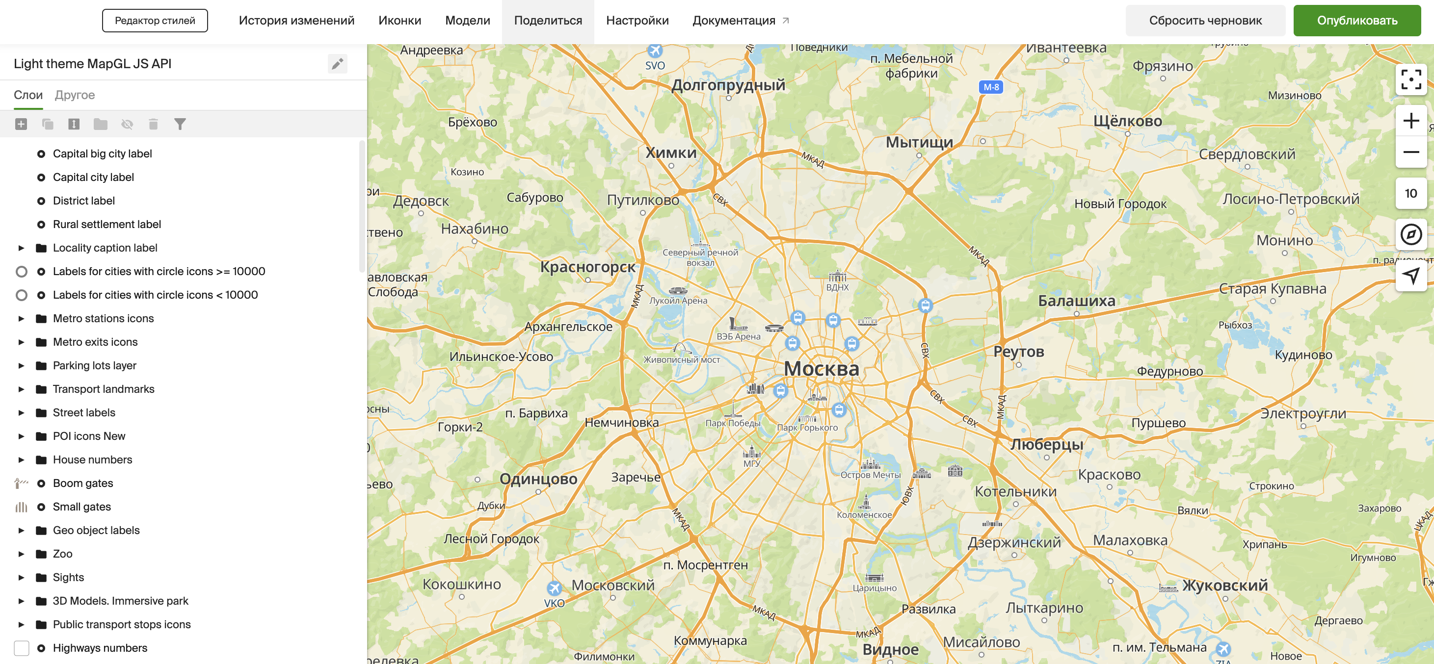The height and width of the screenshot is (664, 1434).
Task: Click the Опубликовать button
Action: pyautogui.click(x=1356, y=21)
